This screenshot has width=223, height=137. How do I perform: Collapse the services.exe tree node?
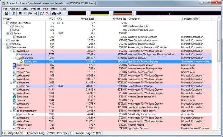click(x=7, y=47)
